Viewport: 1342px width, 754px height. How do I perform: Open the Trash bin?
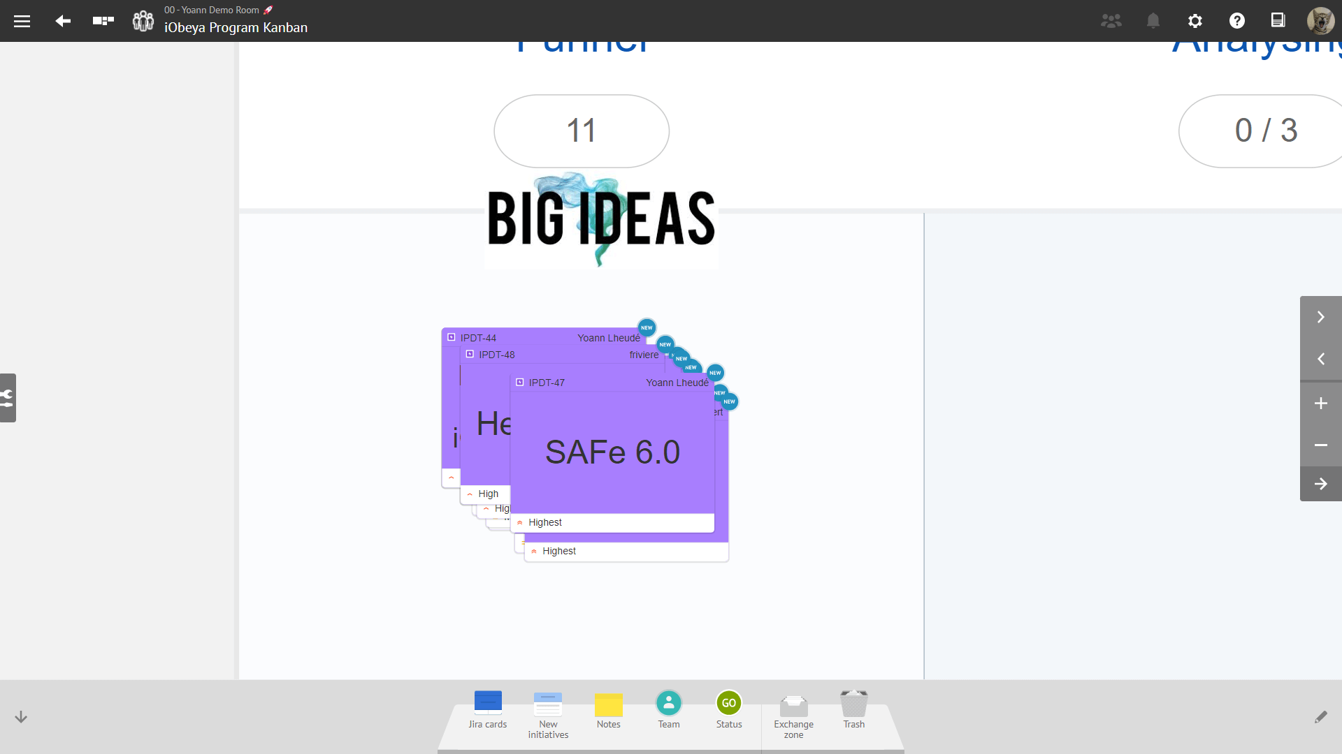tap(854, 710)
